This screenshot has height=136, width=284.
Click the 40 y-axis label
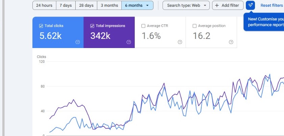[43, 111]
